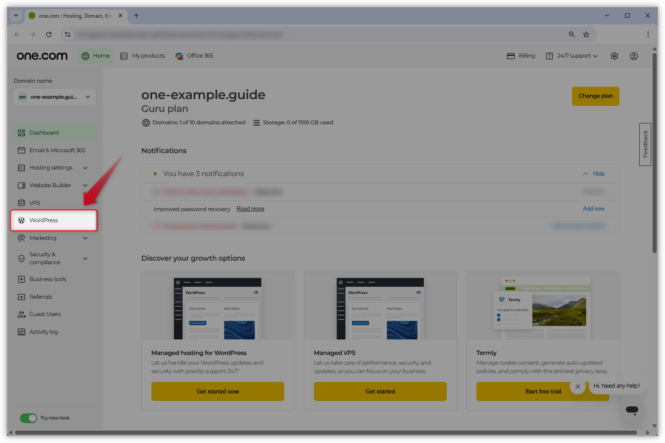Viewport: 665px width, 443px height.
Task: Expand the Marketing sidebar section
Action: [x=85, y=238]
